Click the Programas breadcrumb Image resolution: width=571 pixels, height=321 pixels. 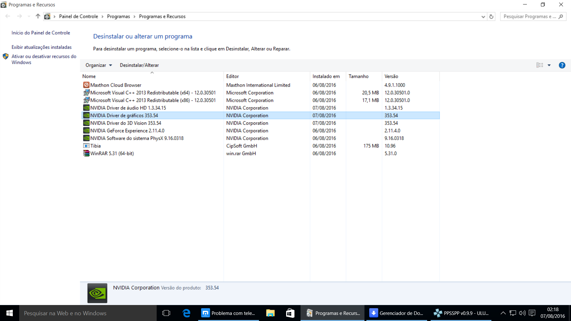coord(119,17)
